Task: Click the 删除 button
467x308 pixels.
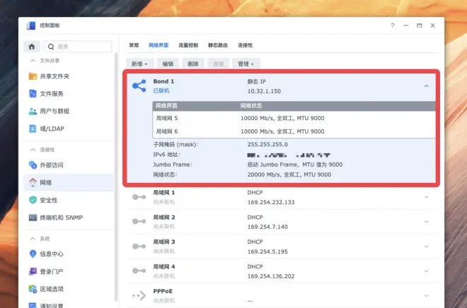Action: point(193,64)
